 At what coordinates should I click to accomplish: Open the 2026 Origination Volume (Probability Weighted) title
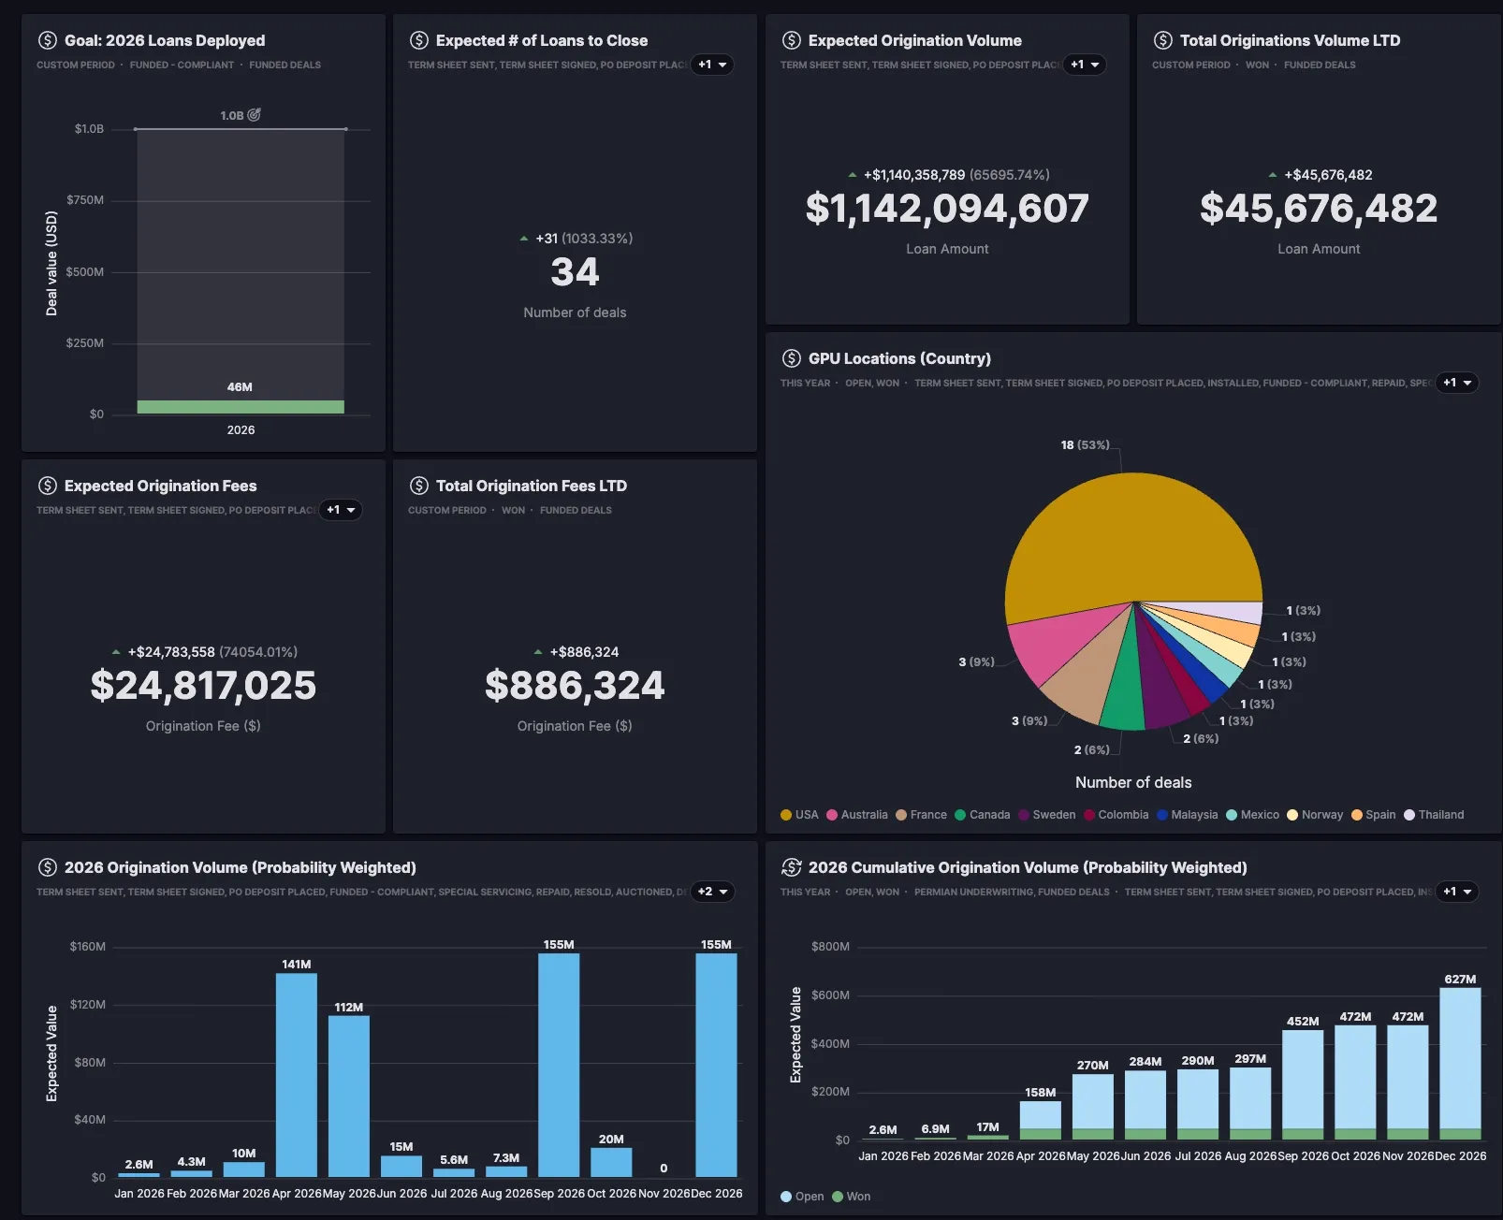[240, 867]
